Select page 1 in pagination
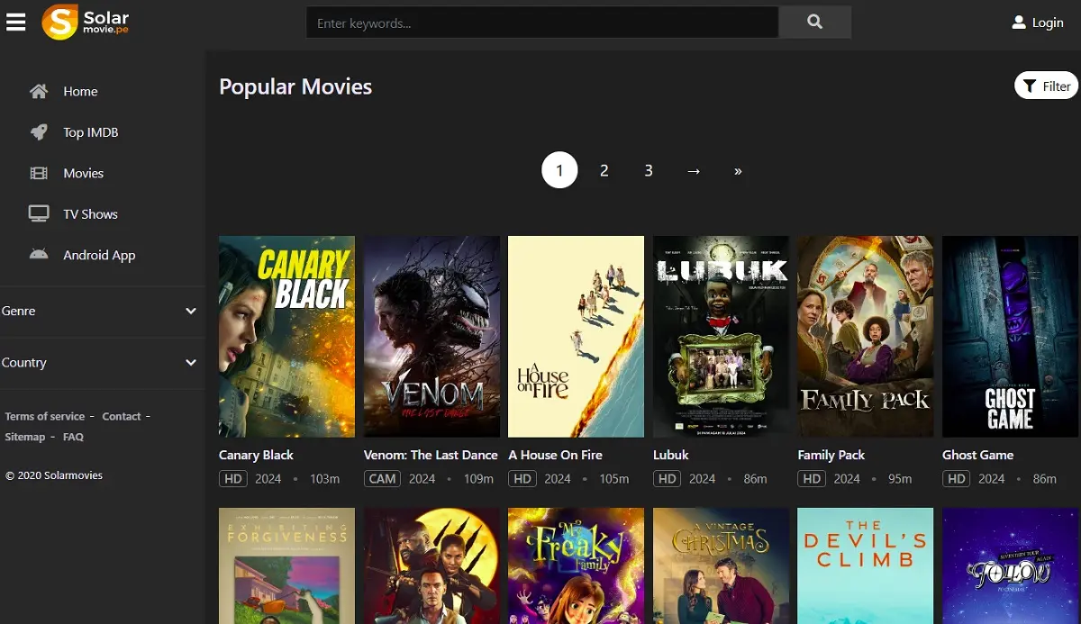 [559, 170]
